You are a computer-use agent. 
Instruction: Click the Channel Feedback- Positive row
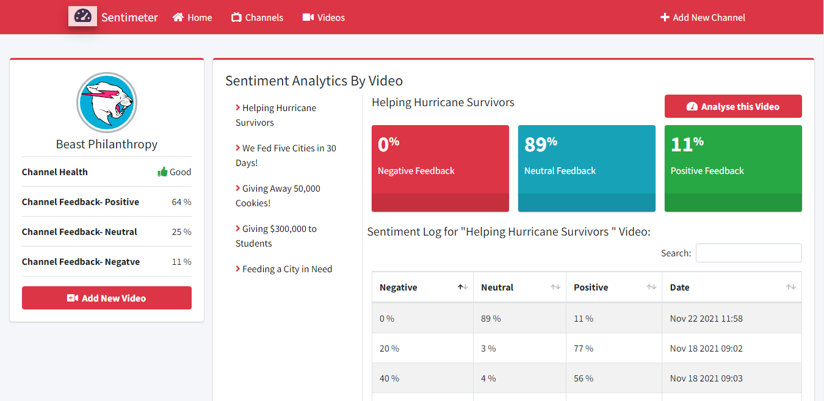click(107, 202)
